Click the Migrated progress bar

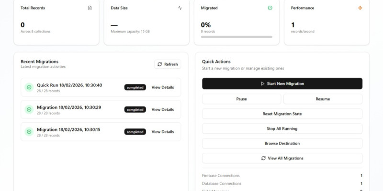click(x=237, y=37)
